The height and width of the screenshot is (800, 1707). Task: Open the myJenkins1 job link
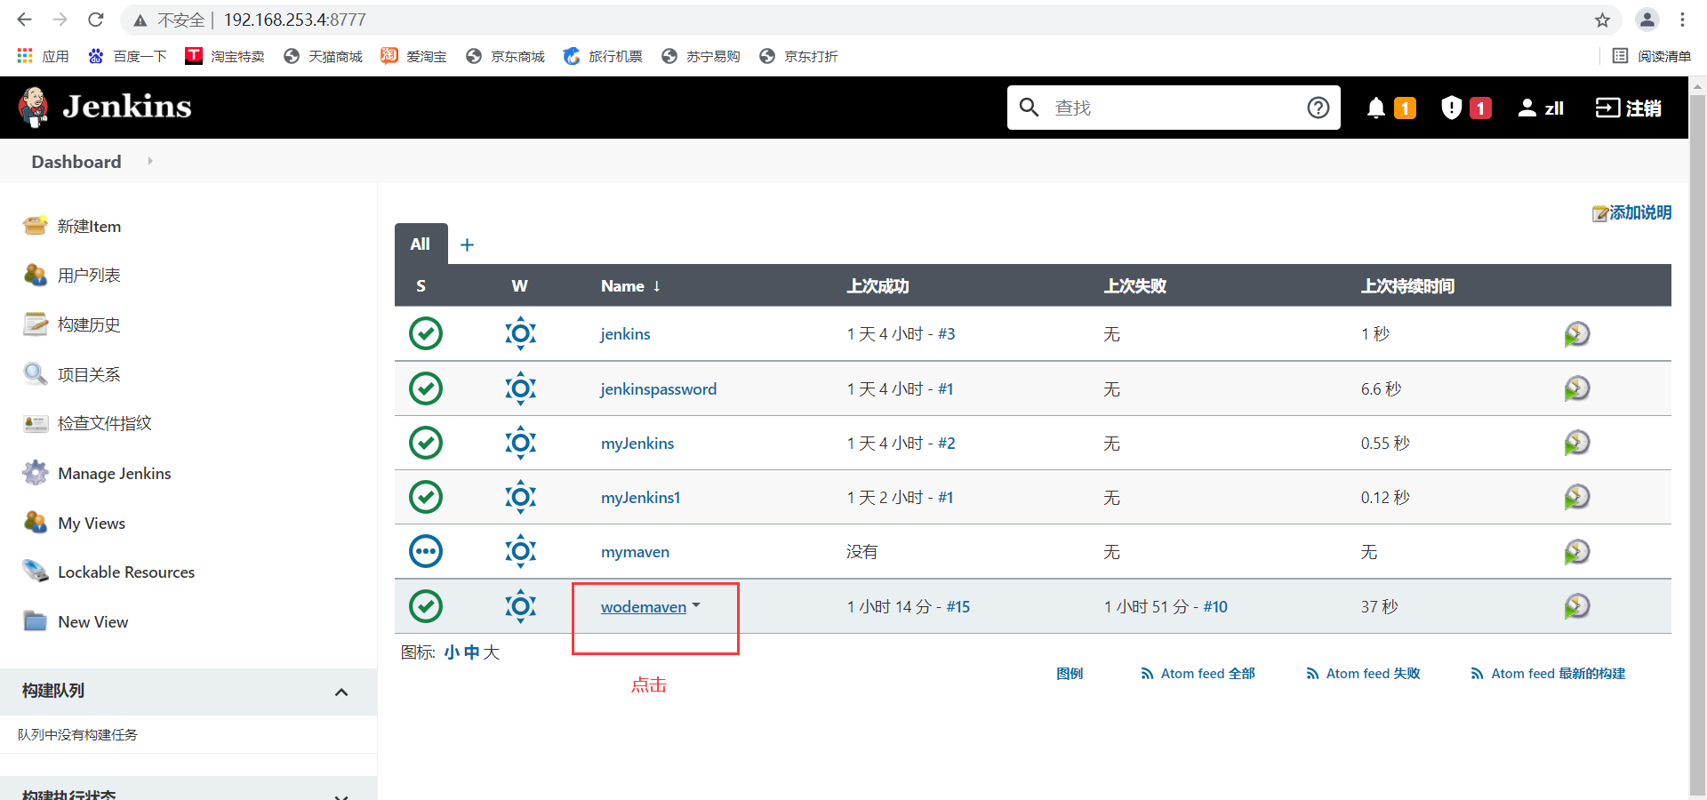pos(640,498)
